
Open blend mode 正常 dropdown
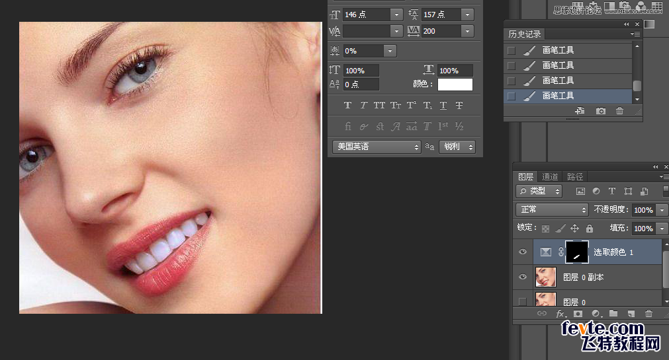(x=552, y=209)
